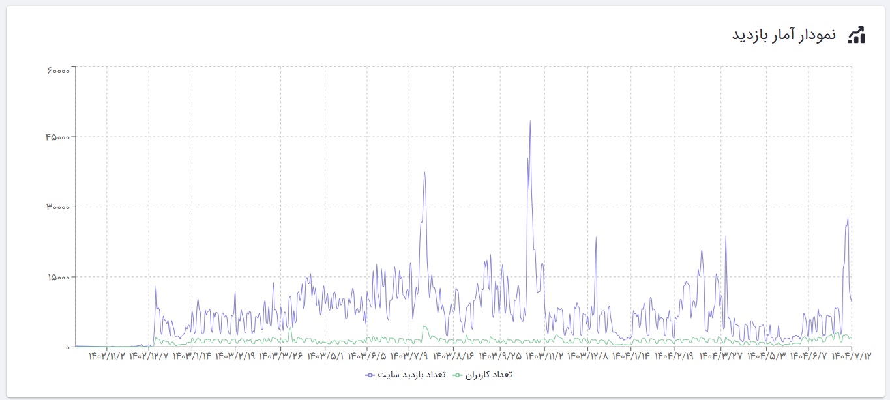The image size is (890, 400).
Task: Click the 1404/6/7 date label on x-axis
Action: [x=808, y=356]
